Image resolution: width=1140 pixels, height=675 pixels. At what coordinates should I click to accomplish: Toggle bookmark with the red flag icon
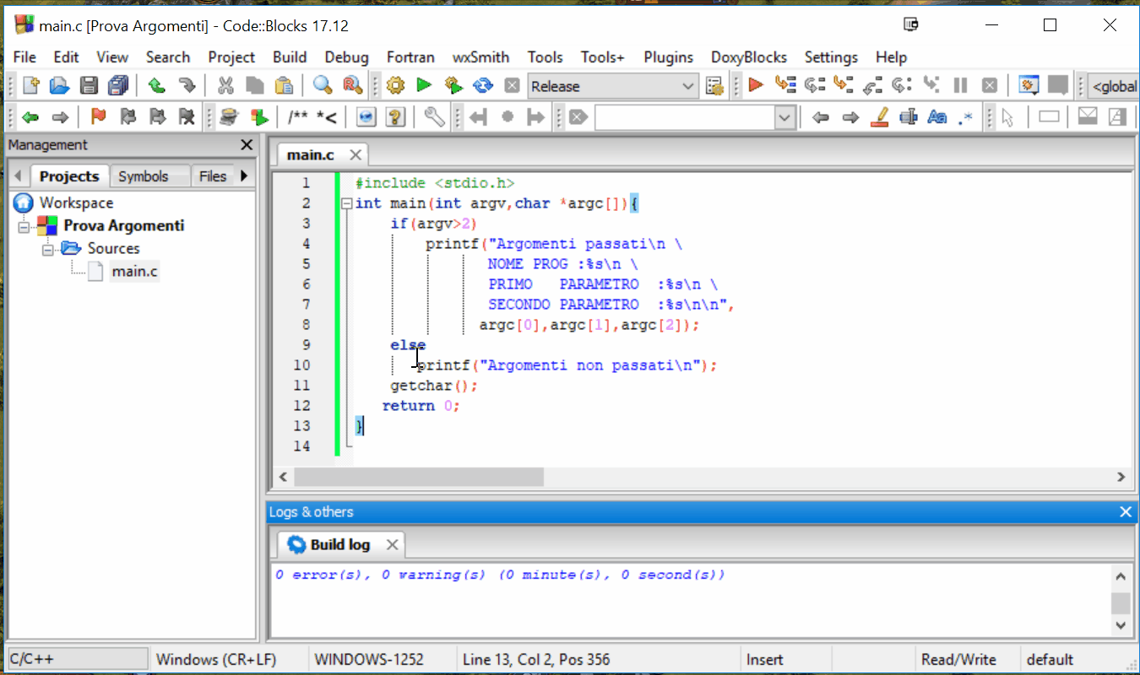(x=98, y=117)
